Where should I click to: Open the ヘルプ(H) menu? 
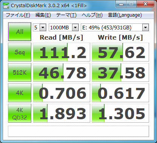click(x=92, y=15)
